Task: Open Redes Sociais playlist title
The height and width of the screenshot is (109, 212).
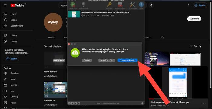Action: [x=50, y=71]
